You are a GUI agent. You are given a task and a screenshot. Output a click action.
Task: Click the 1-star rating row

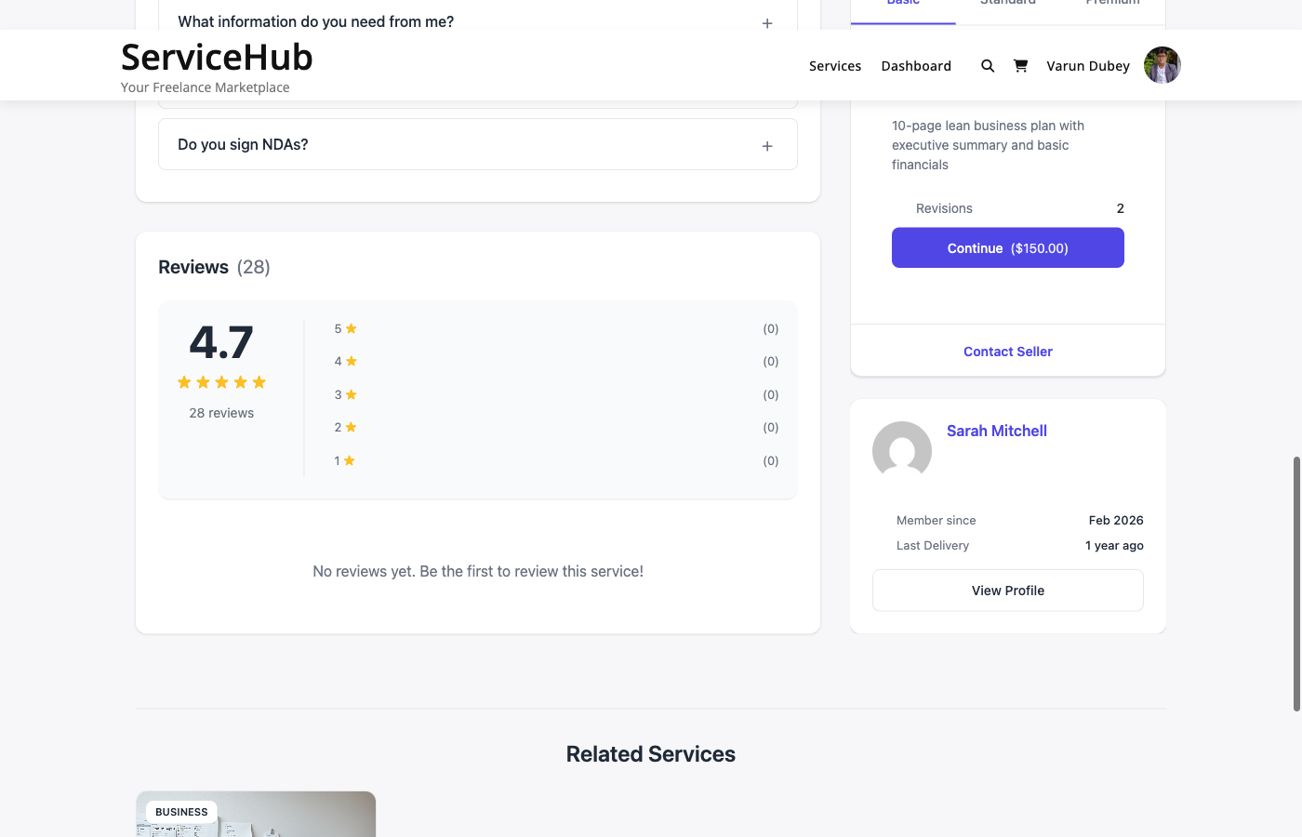point(558,459)
